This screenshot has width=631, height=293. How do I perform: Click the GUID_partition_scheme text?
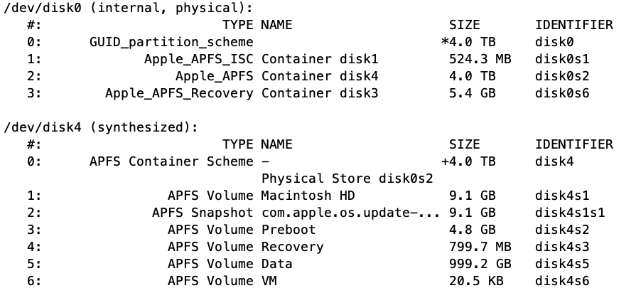tap(171, 42)
